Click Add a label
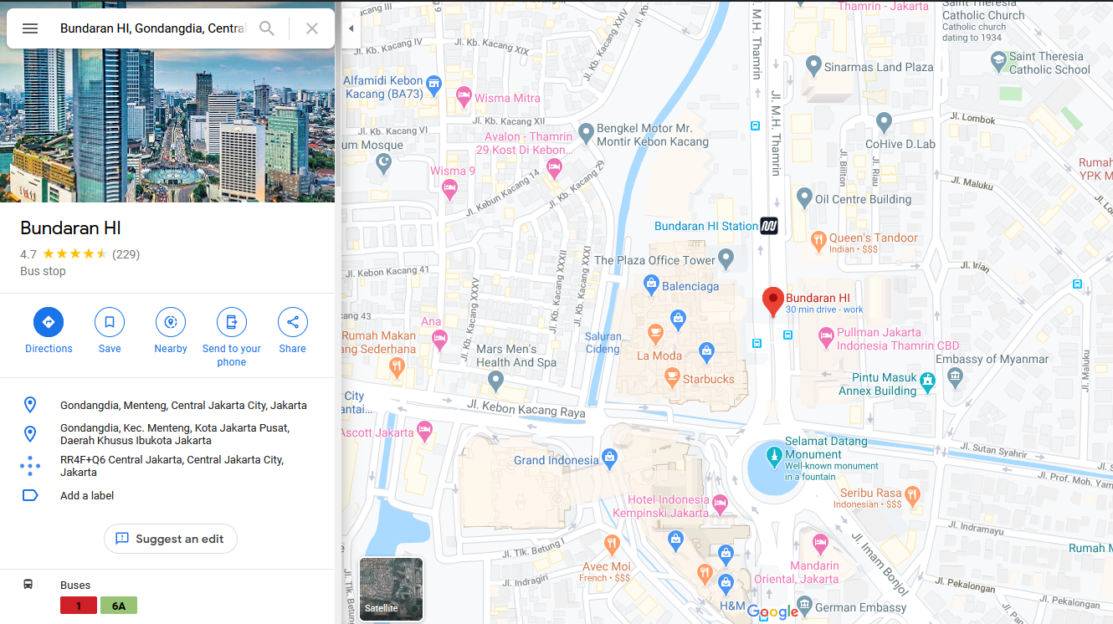This screenshot has width=1113, height=624. click(x=87, y=495)
